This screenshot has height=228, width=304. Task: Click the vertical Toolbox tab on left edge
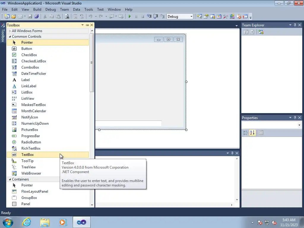tap(3, 33)
